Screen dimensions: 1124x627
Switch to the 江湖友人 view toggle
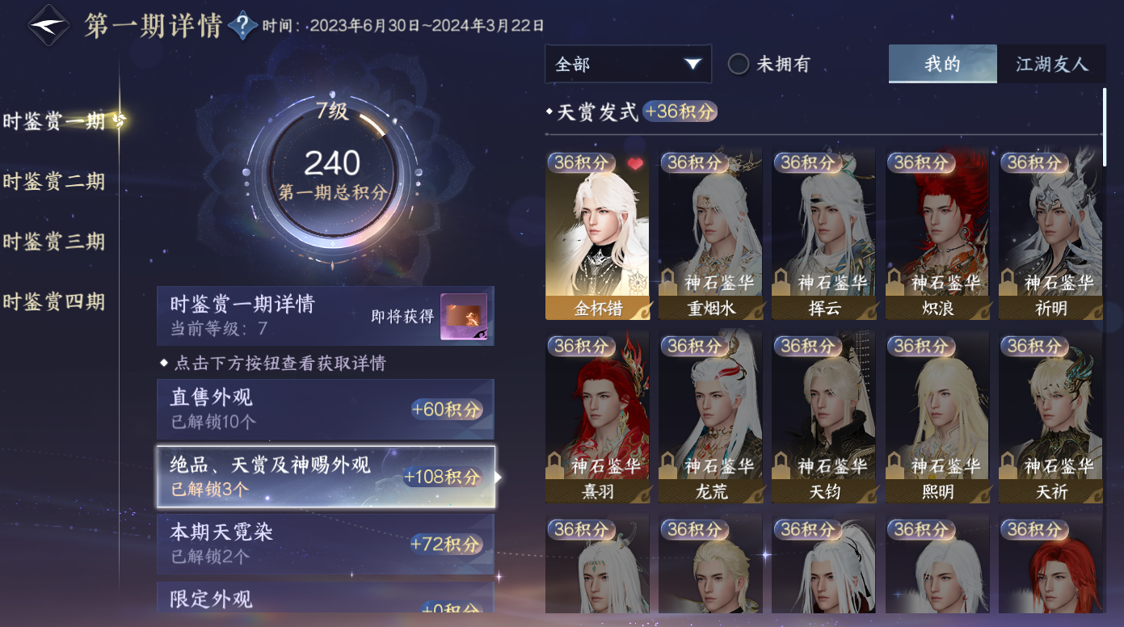(x=1051, y=64)
